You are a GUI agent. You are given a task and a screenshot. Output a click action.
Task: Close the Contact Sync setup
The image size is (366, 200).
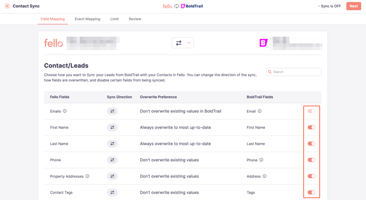coord(7,6)
